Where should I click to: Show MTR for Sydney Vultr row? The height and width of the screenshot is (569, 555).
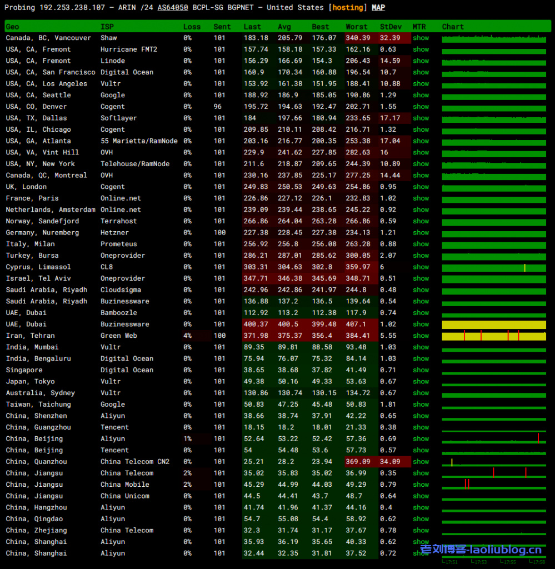[x=421, y=393]
